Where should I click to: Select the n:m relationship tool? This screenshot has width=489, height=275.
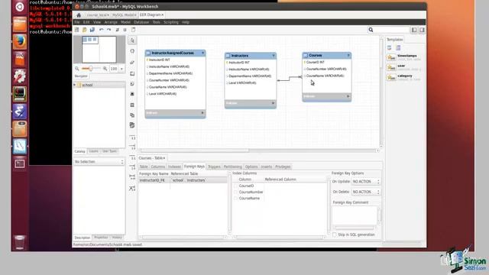(x=132, y=176)
